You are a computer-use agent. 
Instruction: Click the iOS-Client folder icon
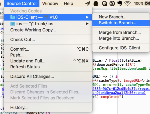point(13,17)
